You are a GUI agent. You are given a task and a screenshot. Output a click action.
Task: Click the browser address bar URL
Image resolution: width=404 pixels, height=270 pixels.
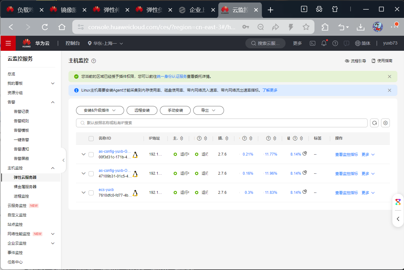coord(162,27)
